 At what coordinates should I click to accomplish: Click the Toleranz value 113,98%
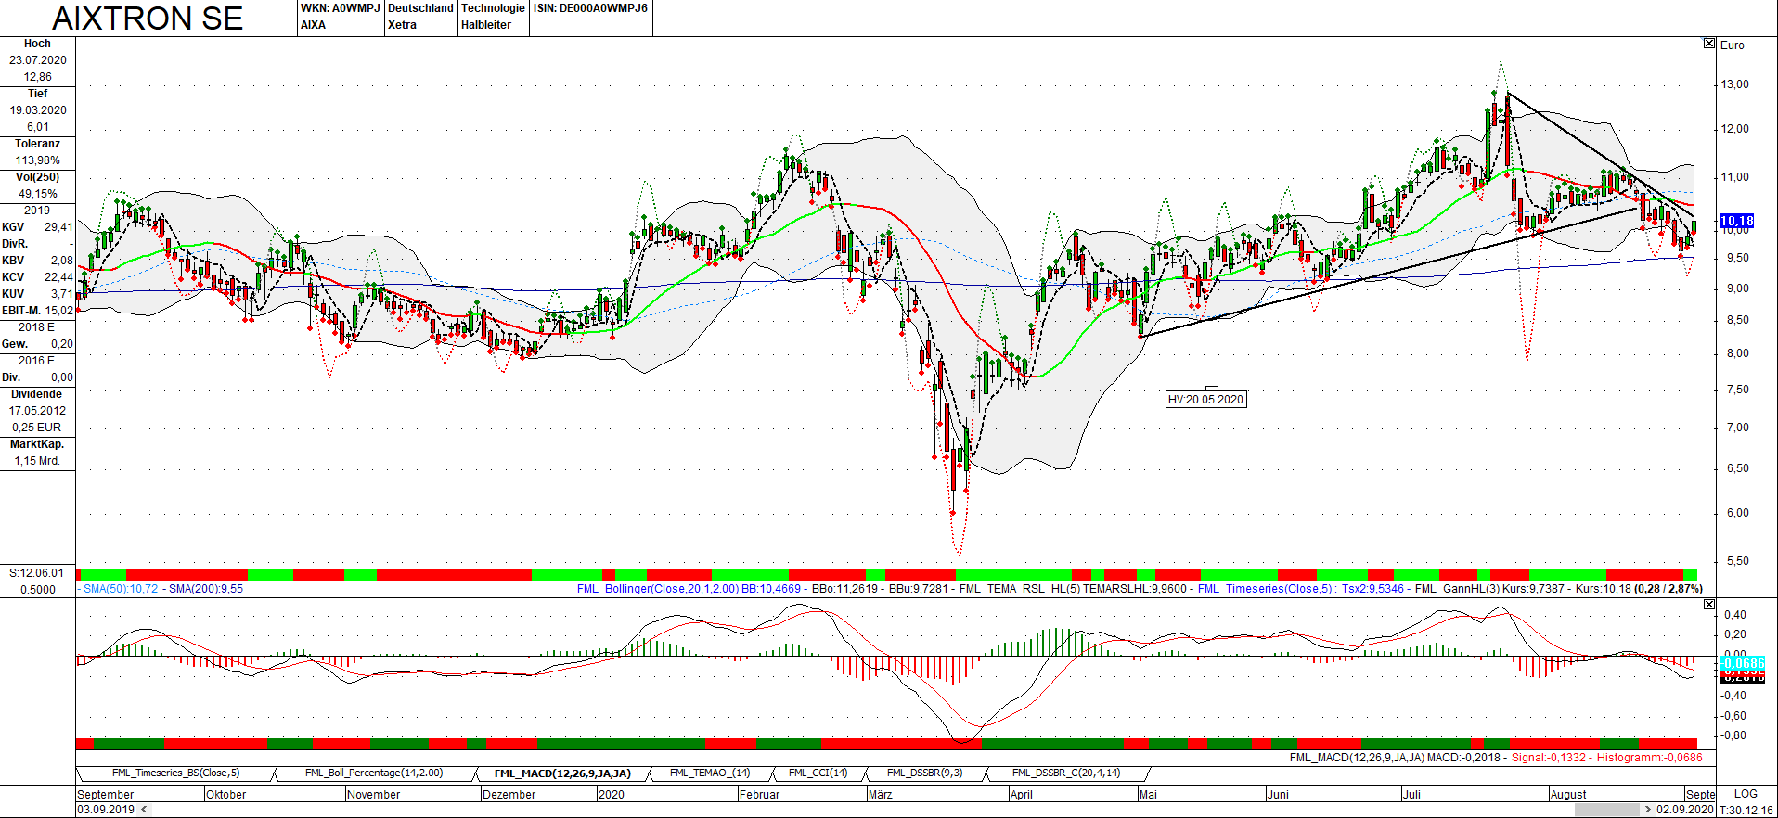click(38, 160)
